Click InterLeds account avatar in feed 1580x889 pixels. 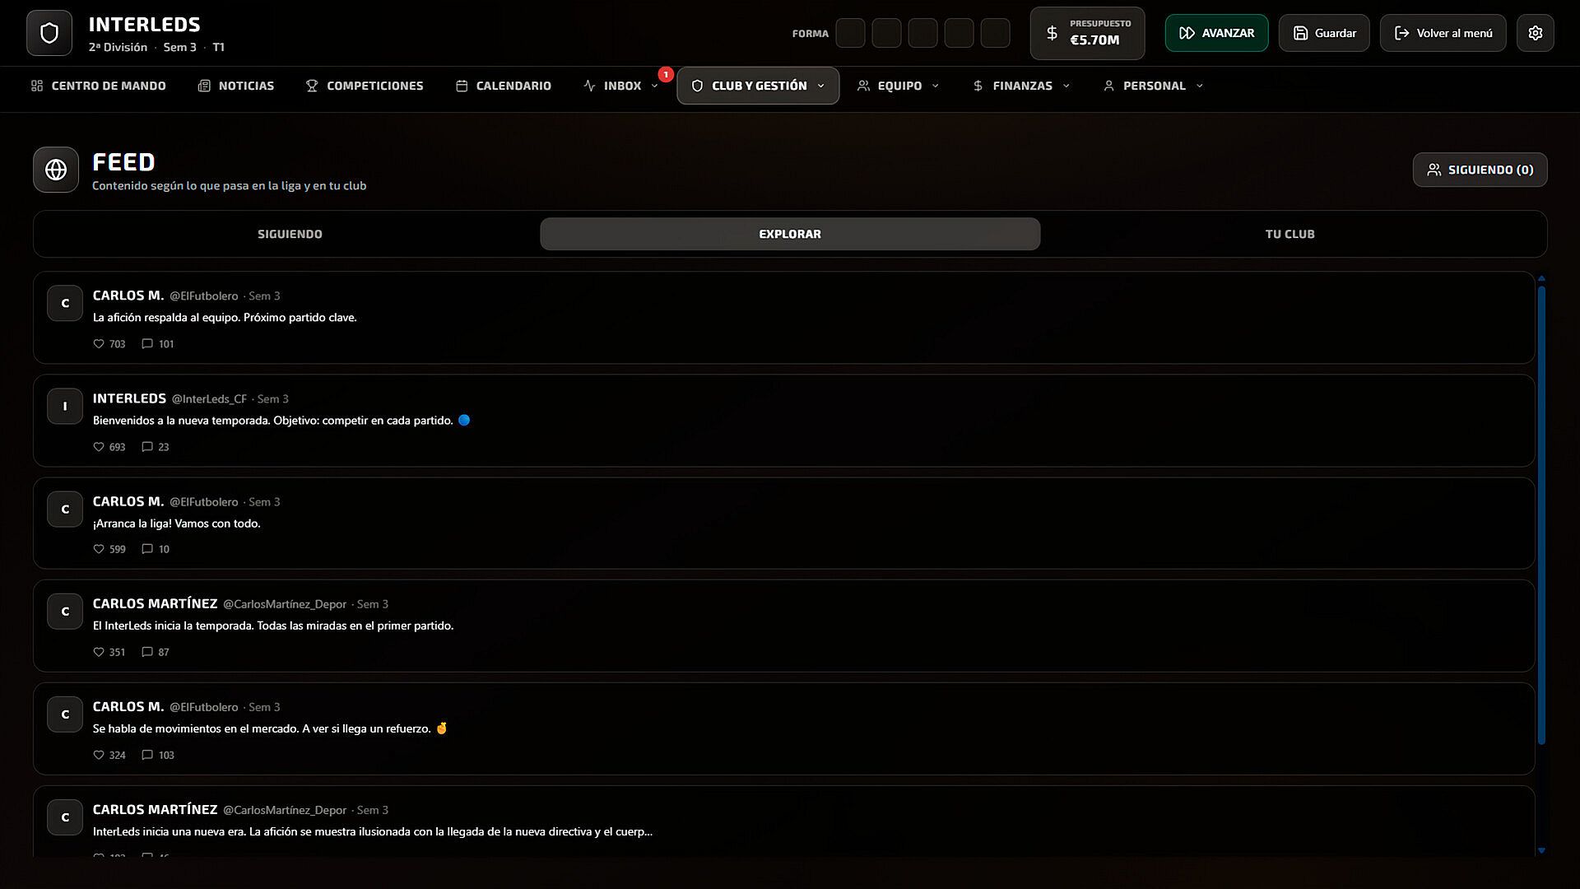click(65, 406)
